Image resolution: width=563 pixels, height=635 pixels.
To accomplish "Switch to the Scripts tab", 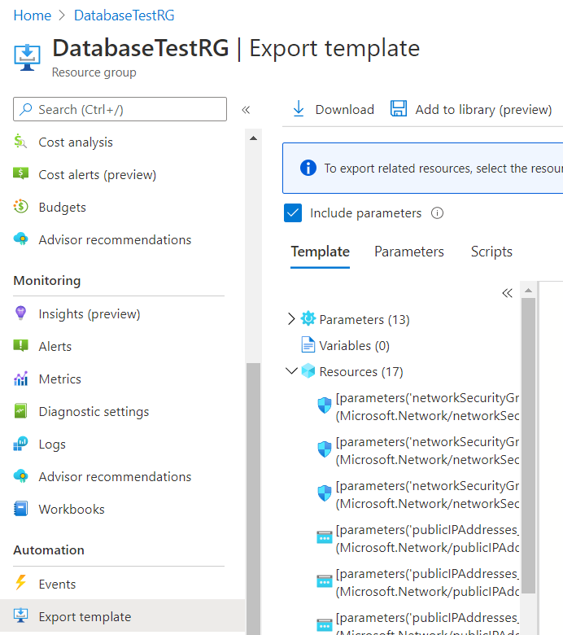I will 491,252.
